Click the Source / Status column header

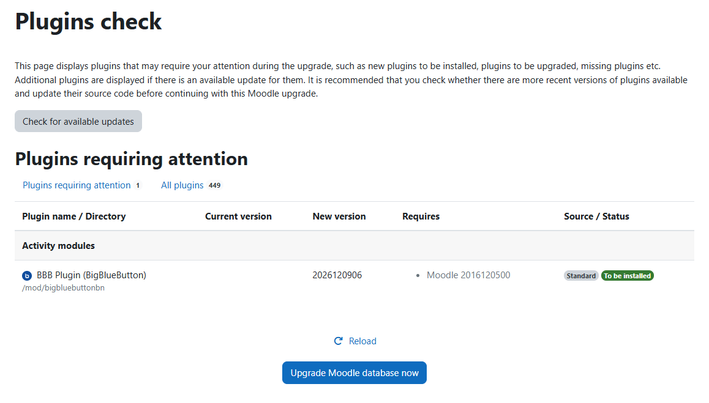pyautogui.click(x=596, y=216)
